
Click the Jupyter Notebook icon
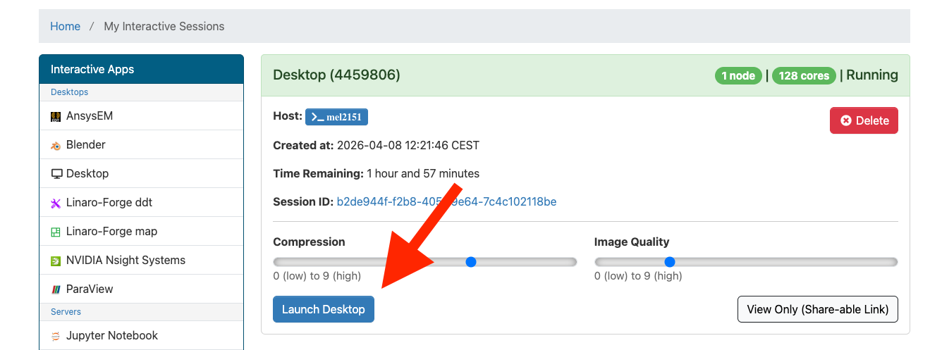pos(56,336)
